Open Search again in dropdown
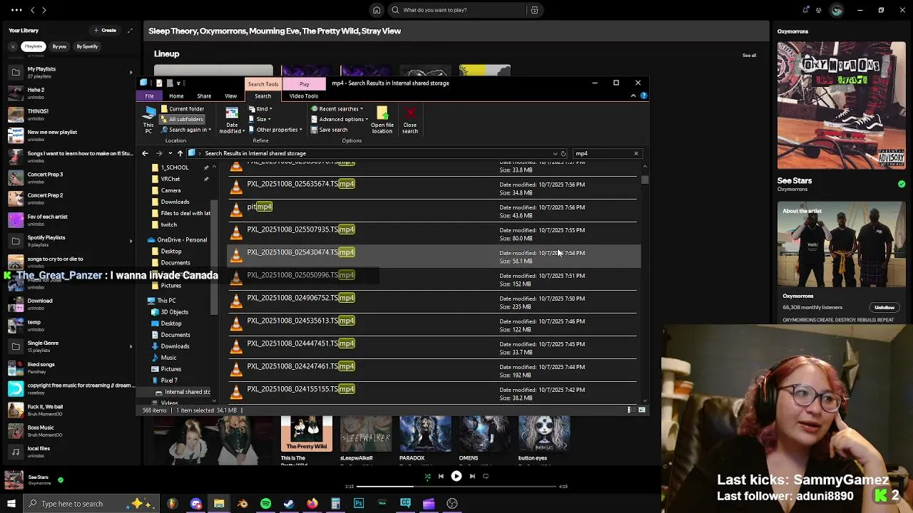The image size is (913, 513). (186, 130)
